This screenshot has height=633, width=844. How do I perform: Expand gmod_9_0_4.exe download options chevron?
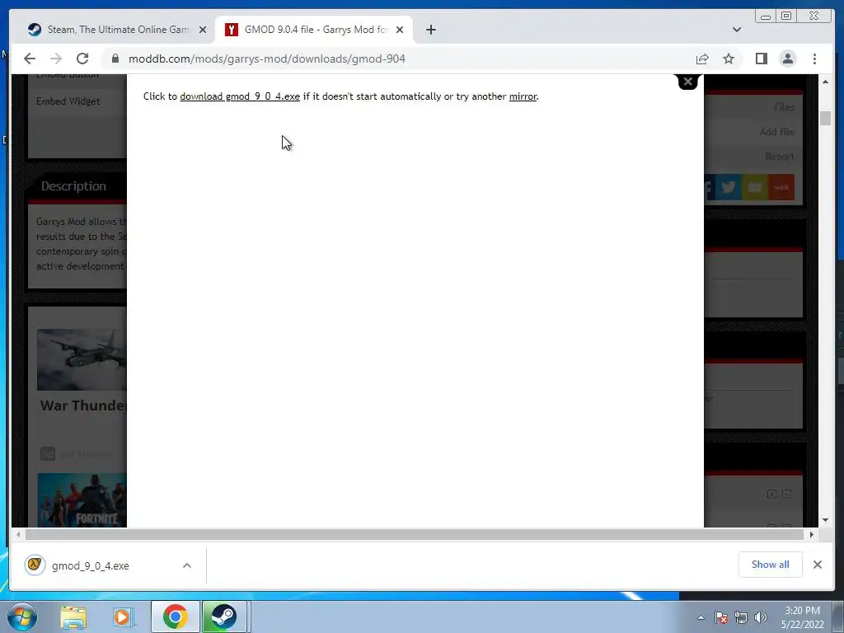[x=187, y=565]
